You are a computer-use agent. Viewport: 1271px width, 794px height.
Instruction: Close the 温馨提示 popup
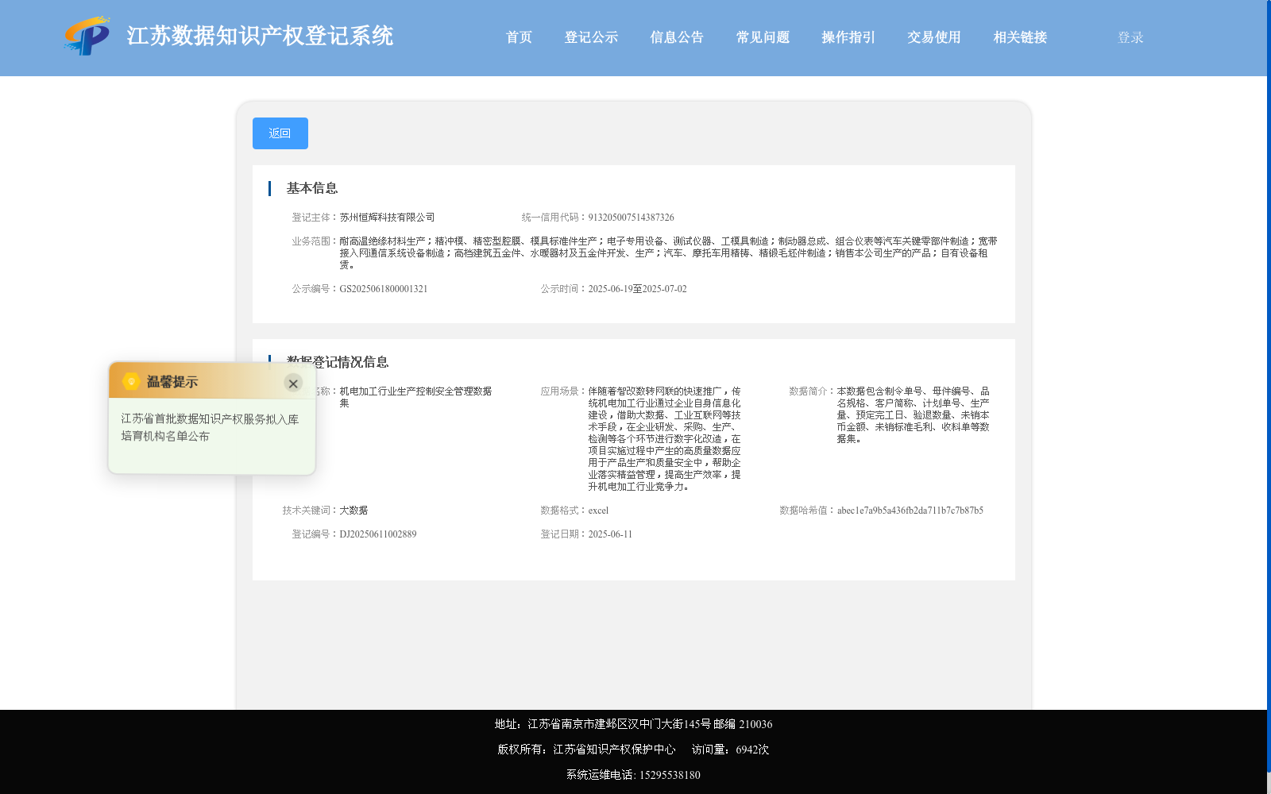click(293, 384)
